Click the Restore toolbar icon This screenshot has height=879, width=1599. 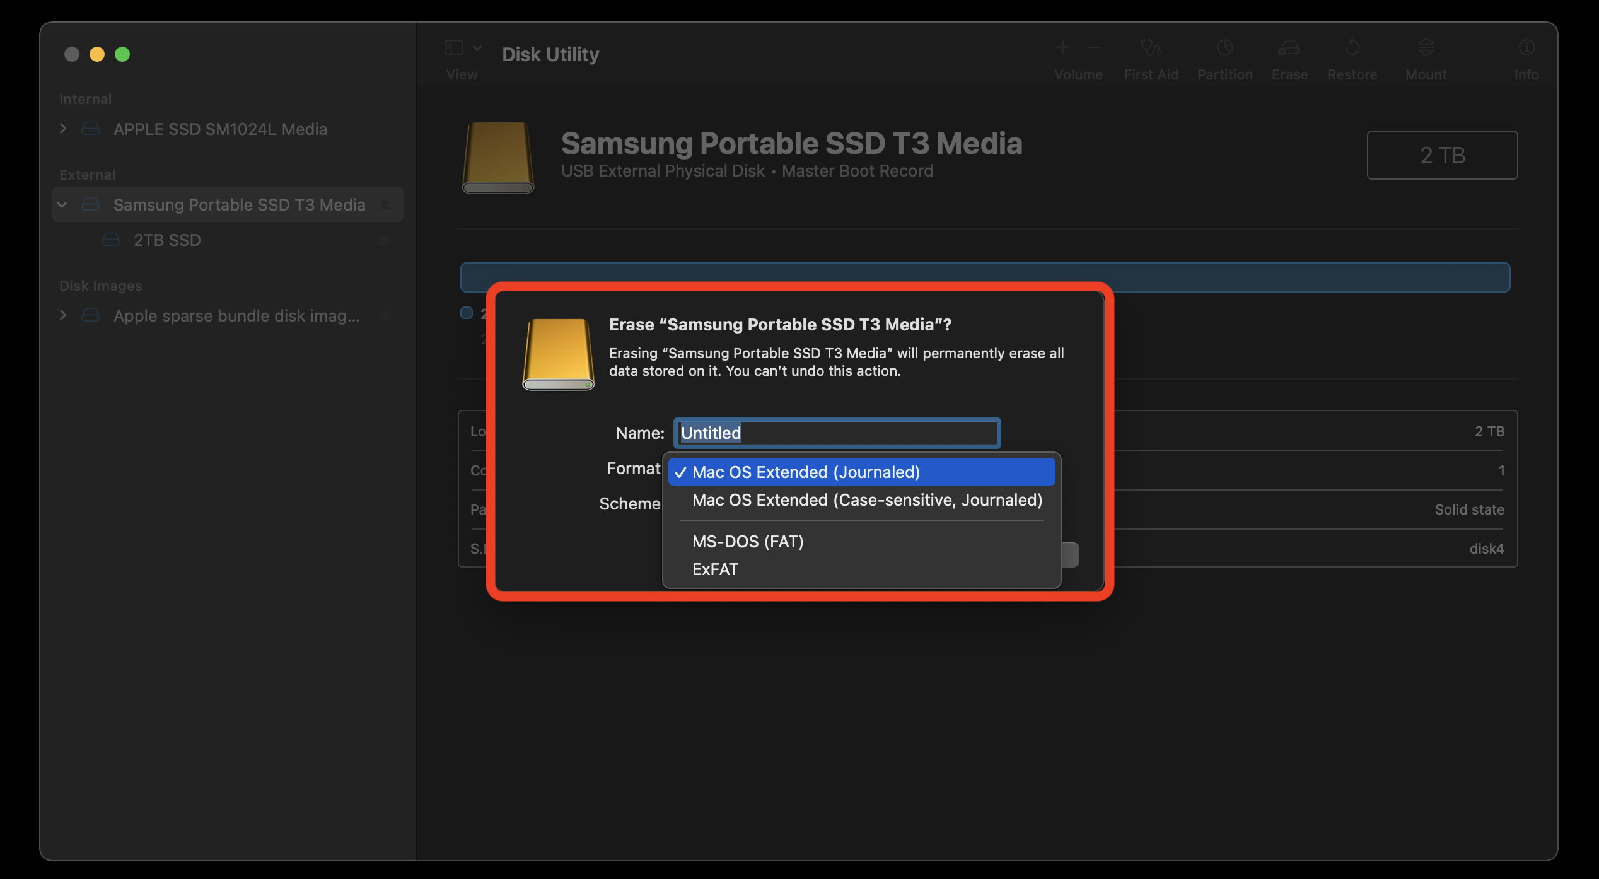click(1352, 48)
